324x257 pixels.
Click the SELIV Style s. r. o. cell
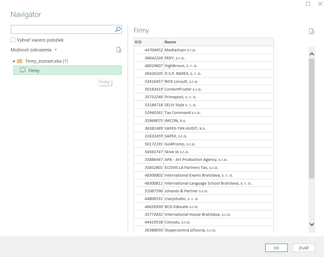click(x=219, y=105)
